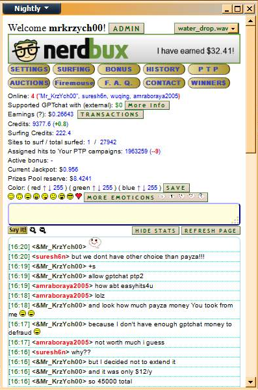Screen dimensions: 258x390
Task: Insert the fourth laughing emoticon
Action: point(36,196)
